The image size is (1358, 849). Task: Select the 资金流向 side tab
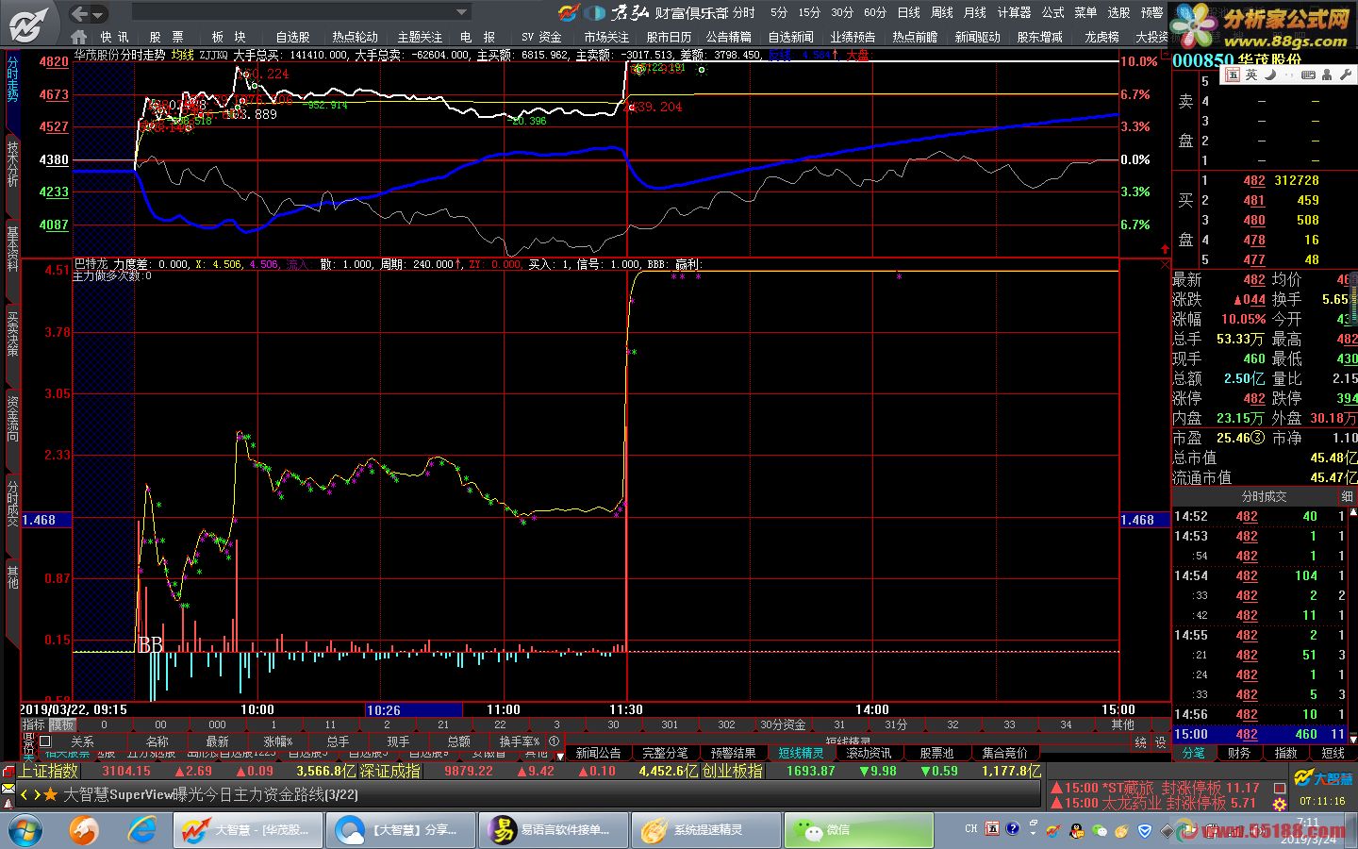(12, 418)
